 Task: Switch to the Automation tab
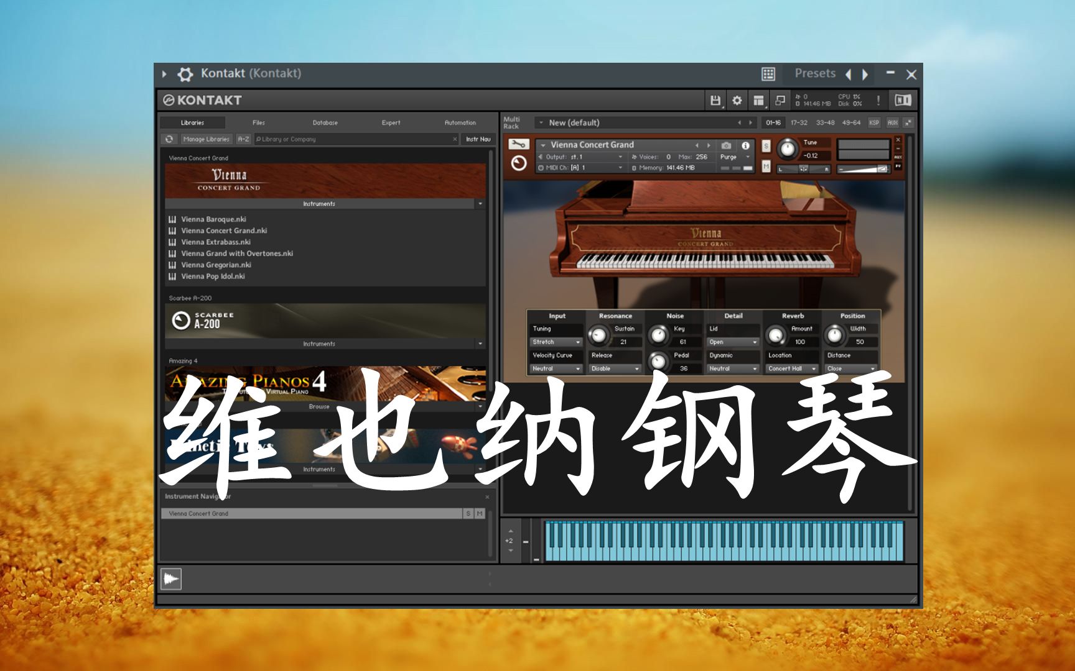coord(460,123)
